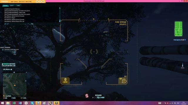Click the Mission Defend Allatum Bio Lab notice
This screenshot has width=188, height=105.
click(9, 65)
